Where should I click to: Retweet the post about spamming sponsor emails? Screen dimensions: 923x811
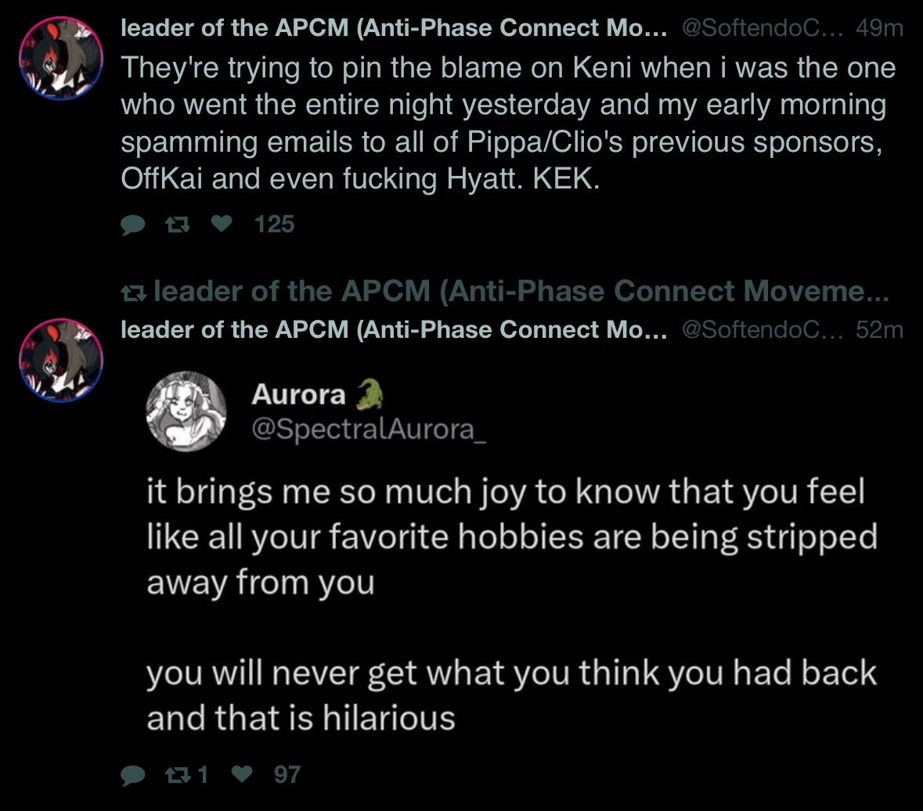point(178,225)
